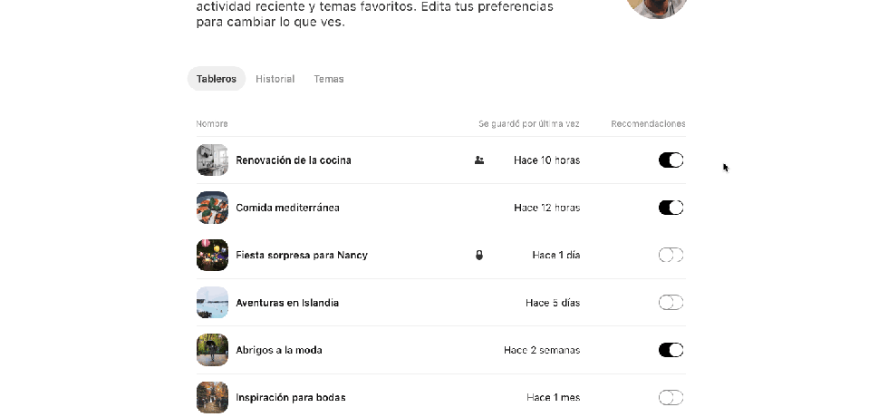Select the Tableros tab

[x=216, y=79]
